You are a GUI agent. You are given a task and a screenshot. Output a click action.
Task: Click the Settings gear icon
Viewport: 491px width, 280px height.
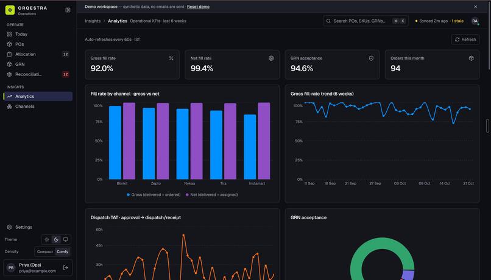pyautogui.click(x=9, y=227)
